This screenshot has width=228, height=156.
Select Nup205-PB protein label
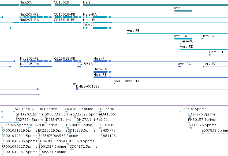point(29,59)
